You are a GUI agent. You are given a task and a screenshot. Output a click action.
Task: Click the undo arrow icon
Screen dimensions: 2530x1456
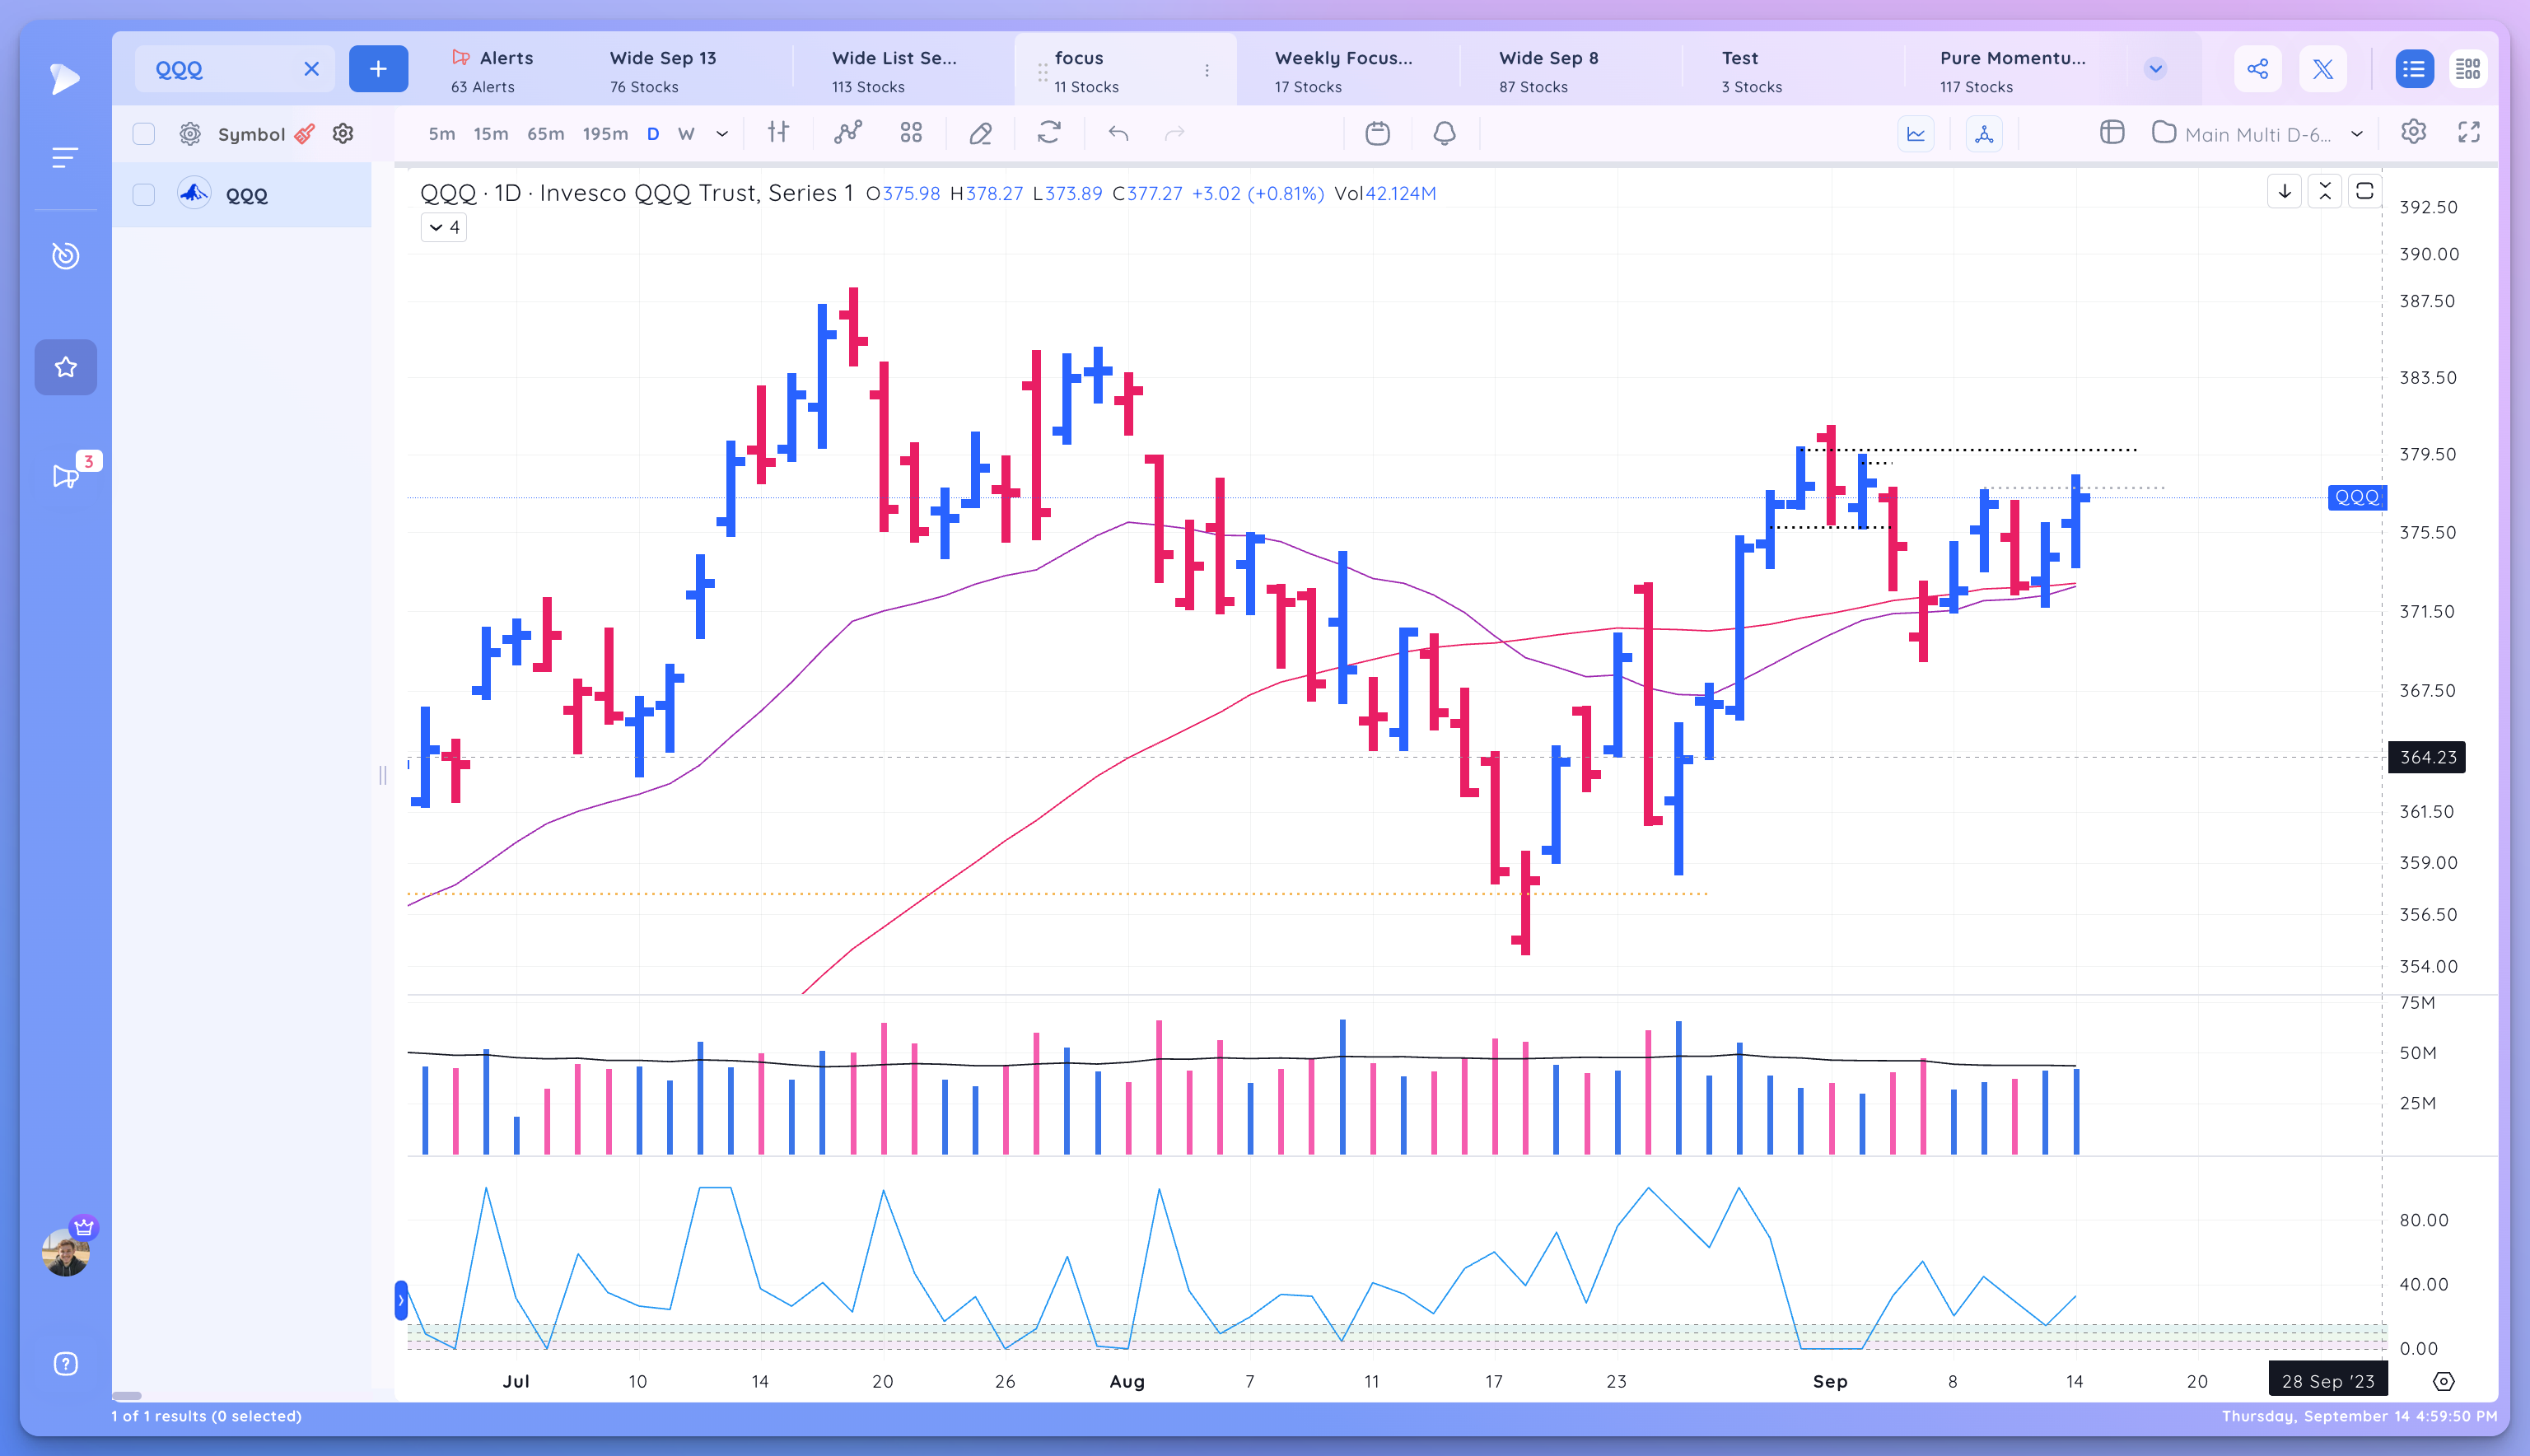[x=1119, y=133]
